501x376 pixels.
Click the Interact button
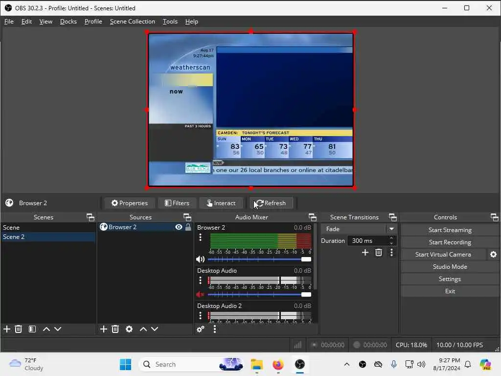click(221, 203)
